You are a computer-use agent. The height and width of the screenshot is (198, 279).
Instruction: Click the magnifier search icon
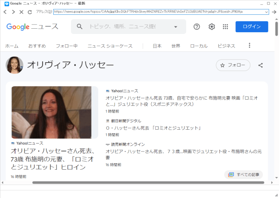(x=79, y=27)
